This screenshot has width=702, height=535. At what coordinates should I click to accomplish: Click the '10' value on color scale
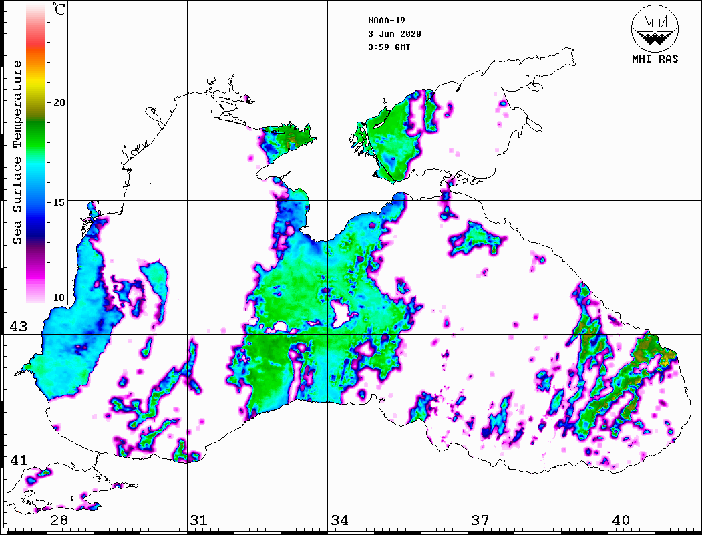(59, 297)
